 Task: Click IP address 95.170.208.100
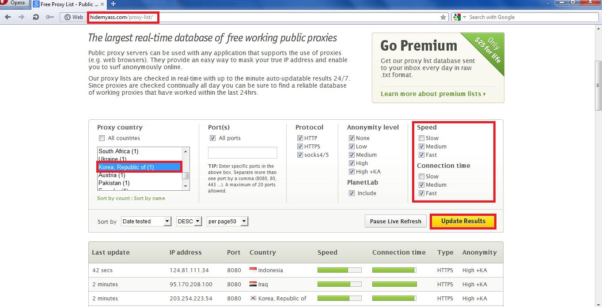pos(191,284)
